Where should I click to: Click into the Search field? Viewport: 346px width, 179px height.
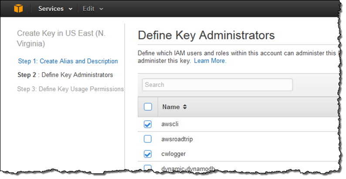pos(217,85)
